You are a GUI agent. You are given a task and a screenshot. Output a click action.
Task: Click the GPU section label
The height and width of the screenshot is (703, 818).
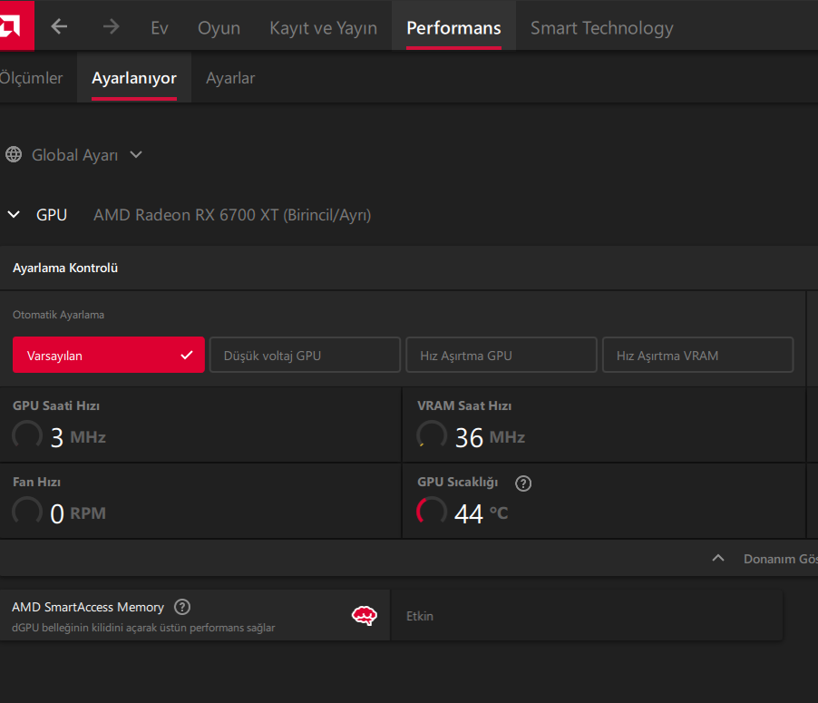pyautogui.click(x=52, y=214)
